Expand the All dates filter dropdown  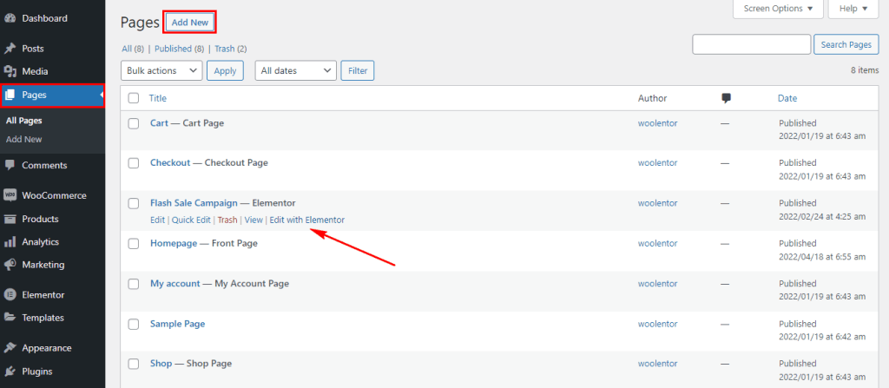coord(295,70)
